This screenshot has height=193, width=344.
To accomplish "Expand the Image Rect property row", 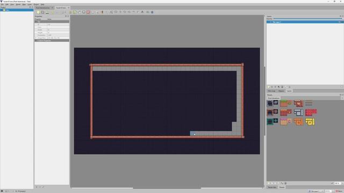I will (x=36, y=38).
